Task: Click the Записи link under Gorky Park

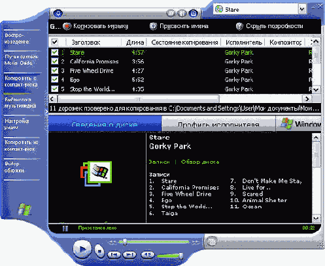Action: [159, 162]
